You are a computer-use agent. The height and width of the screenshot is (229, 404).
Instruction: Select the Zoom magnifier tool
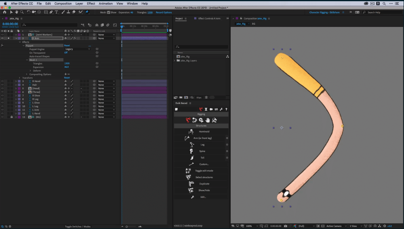click(22, 12)
